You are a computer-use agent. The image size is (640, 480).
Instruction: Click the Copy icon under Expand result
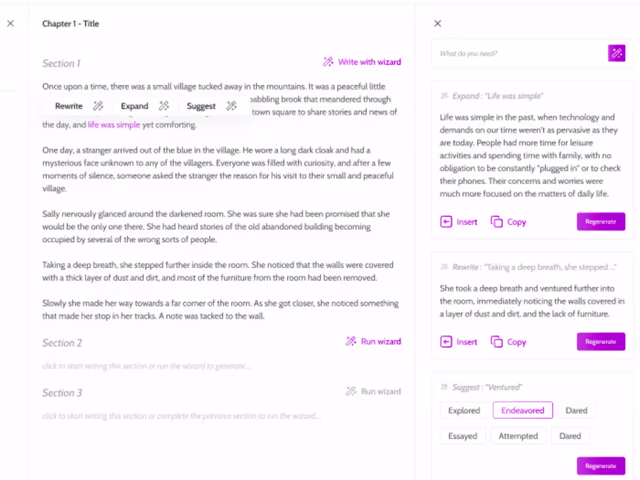[x=496, y=222]
